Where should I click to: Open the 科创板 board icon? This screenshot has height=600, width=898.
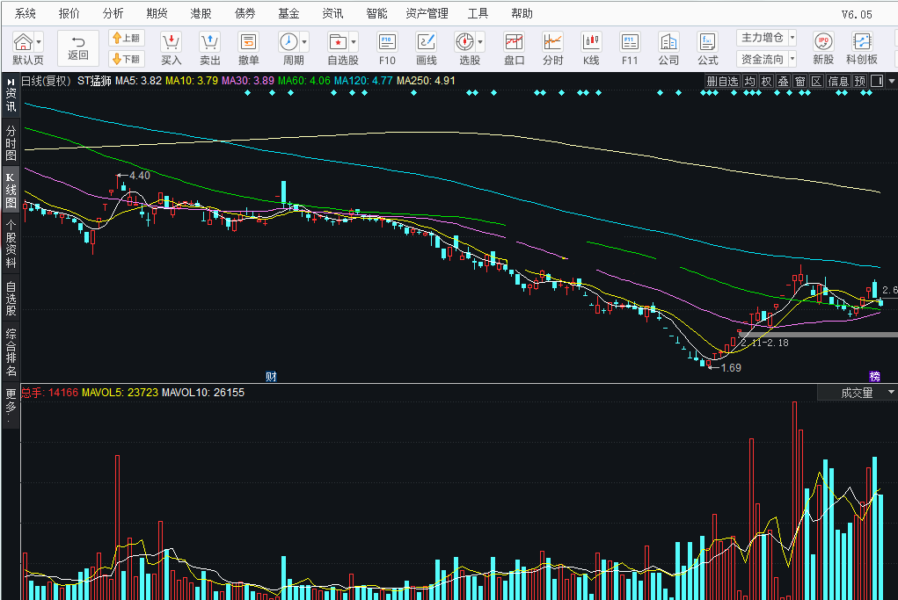click(862, 42)
